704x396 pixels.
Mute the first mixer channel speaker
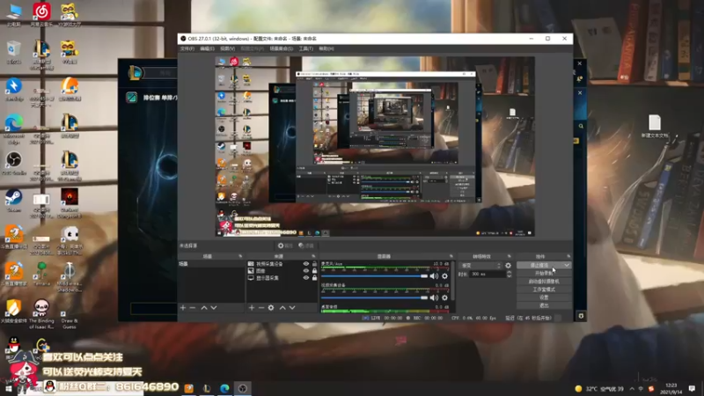pyautogui.click(x=434, y=276)
